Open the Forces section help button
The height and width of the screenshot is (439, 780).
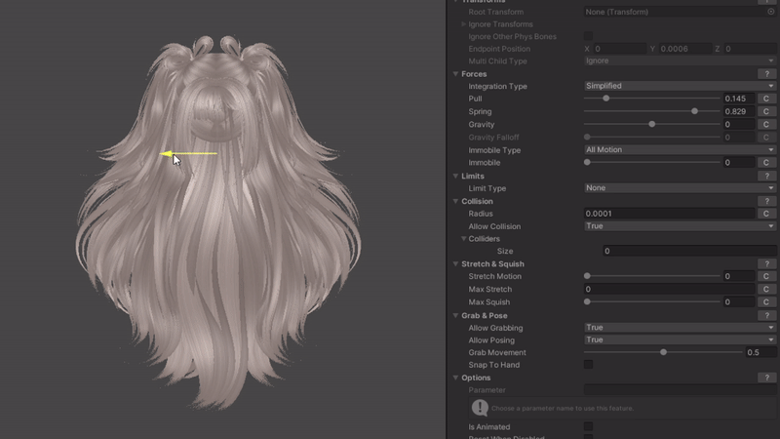[767, 74]
